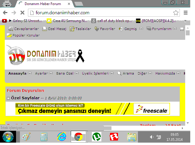Open Internet Explorer from taskbar
The height and width of the screenshot is (145, 195).
pos(62,137)
